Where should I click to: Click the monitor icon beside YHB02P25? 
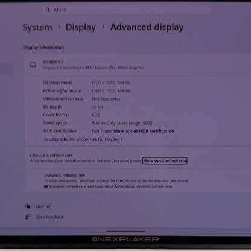click(33, 65)
